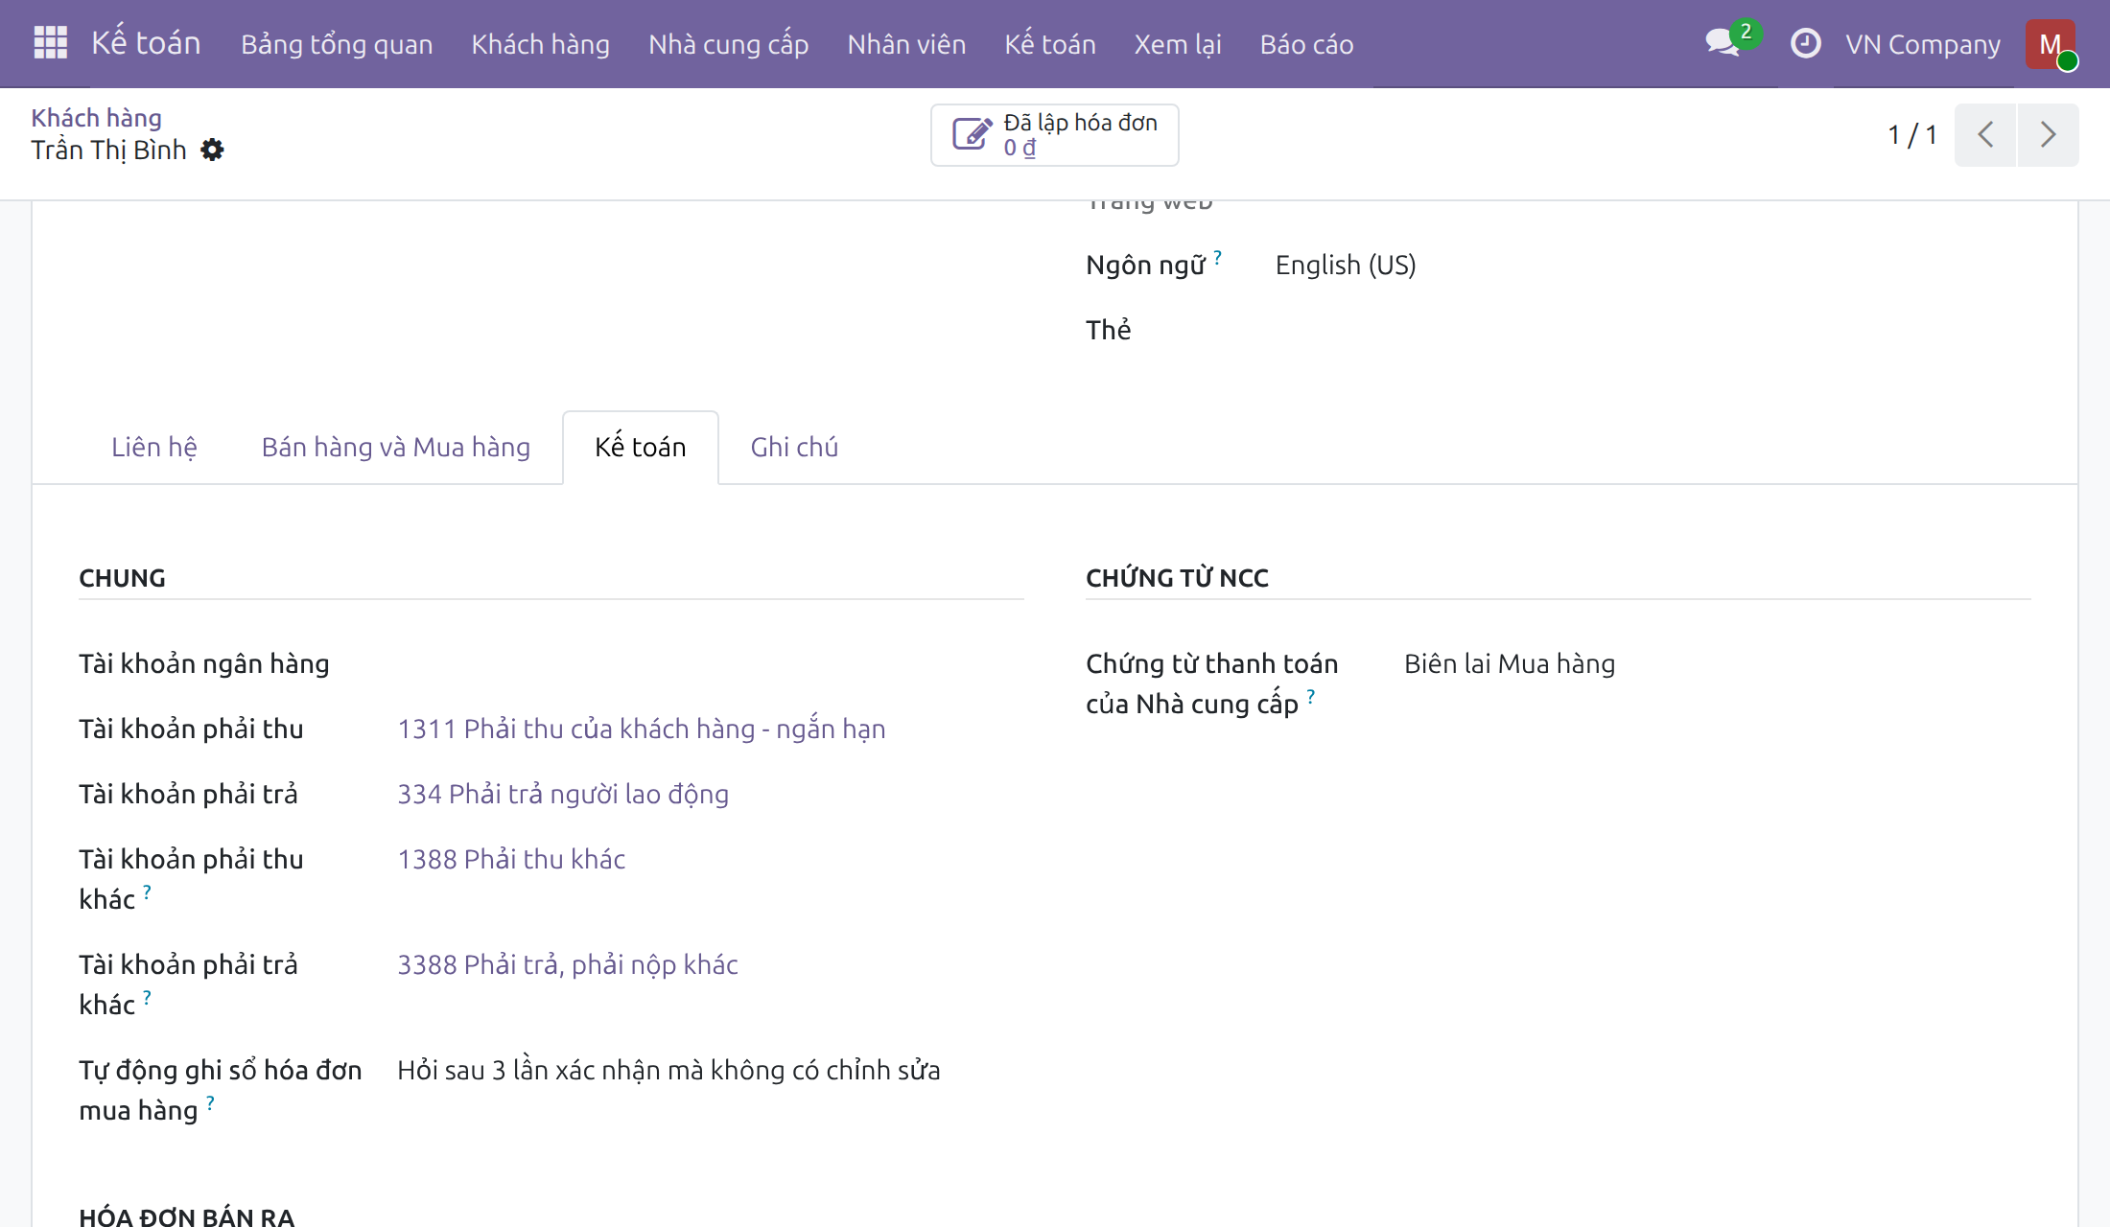Click the Kế toán app title
Image resolution: width=2110 pixels, height=1227 pixels.
[146, 43]
